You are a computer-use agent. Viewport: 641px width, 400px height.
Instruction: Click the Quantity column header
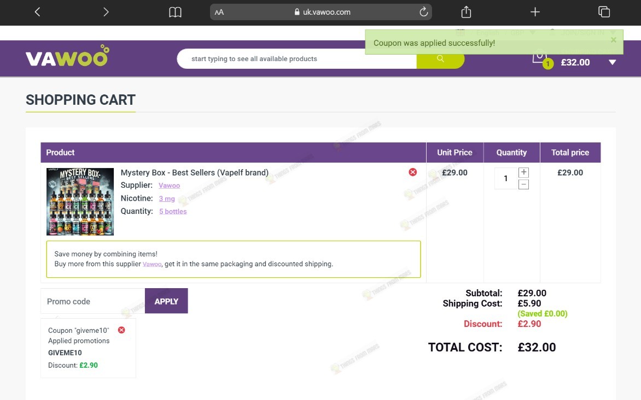pos(511,152)
